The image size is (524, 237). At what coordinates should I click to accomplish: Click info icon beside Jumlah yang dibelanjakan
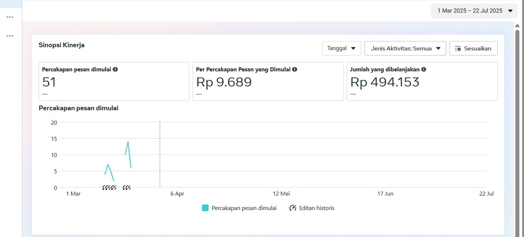[424, 69]
